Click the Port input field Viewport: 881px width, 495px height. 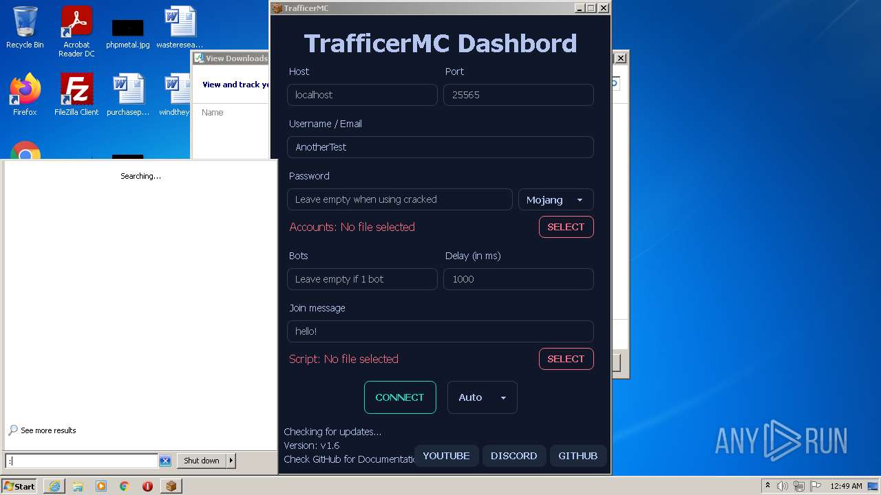[518, 95]
